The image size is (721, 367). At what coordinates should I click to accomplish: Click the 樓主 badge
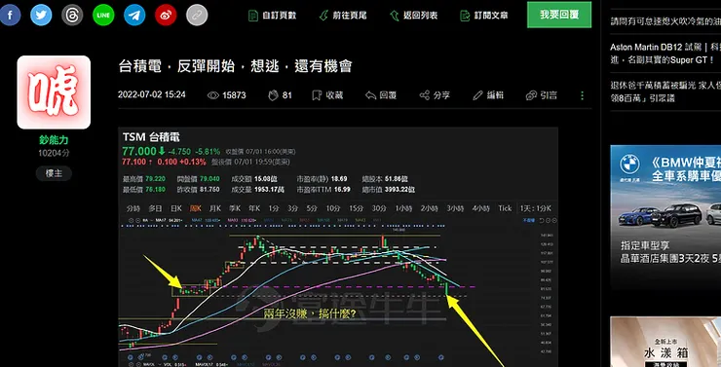54,173
